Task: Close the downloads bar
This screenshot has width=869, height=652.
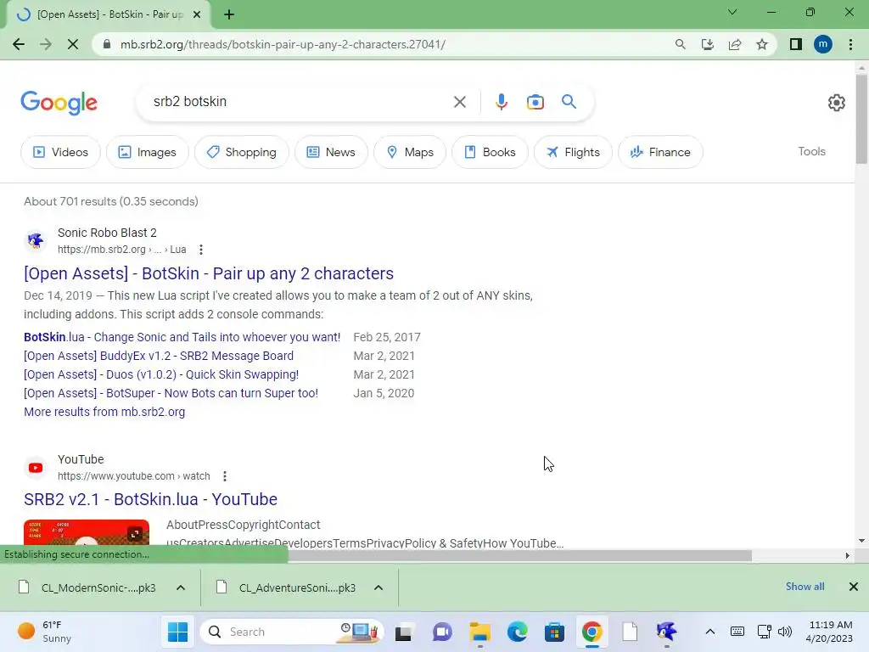Action: tap(854, 587)
